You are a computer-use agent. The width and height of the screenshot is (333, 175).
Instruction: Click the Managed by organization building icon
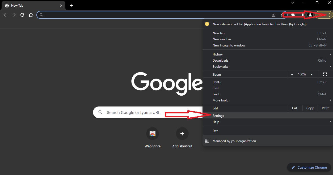(x=207, y=141)
